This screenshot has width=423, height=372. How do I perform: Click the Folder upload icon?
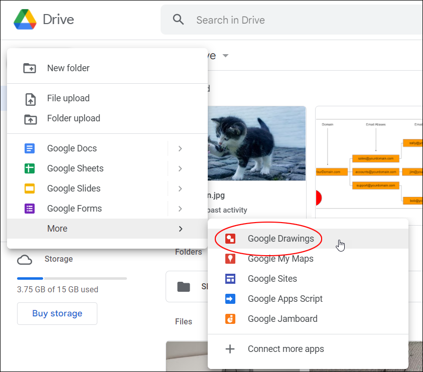tap(31, 119)
